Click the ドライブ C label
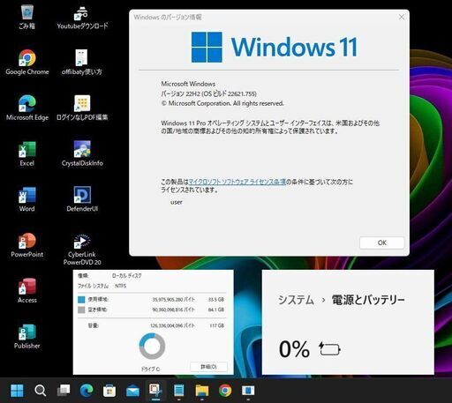 150,369
